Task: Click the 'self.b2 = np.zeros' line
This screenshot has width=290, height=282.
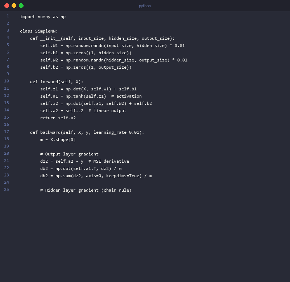Action: coord(86,67)
